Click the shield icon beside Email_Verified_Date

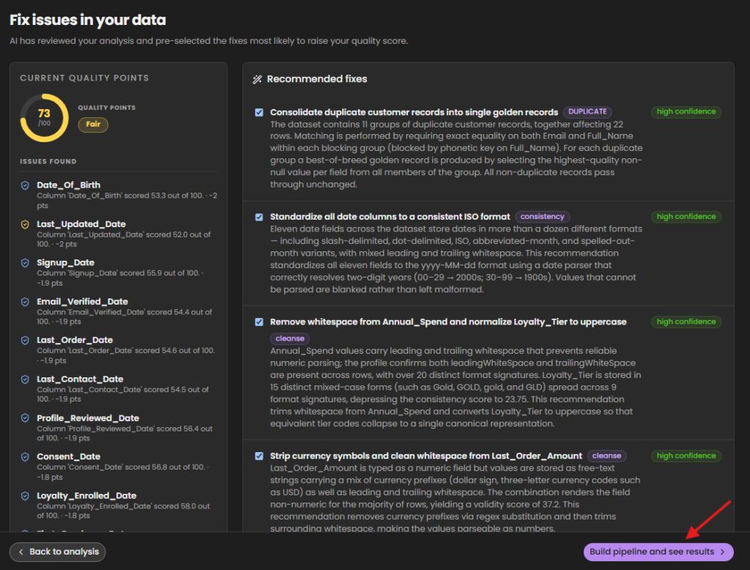click(25, 302)
